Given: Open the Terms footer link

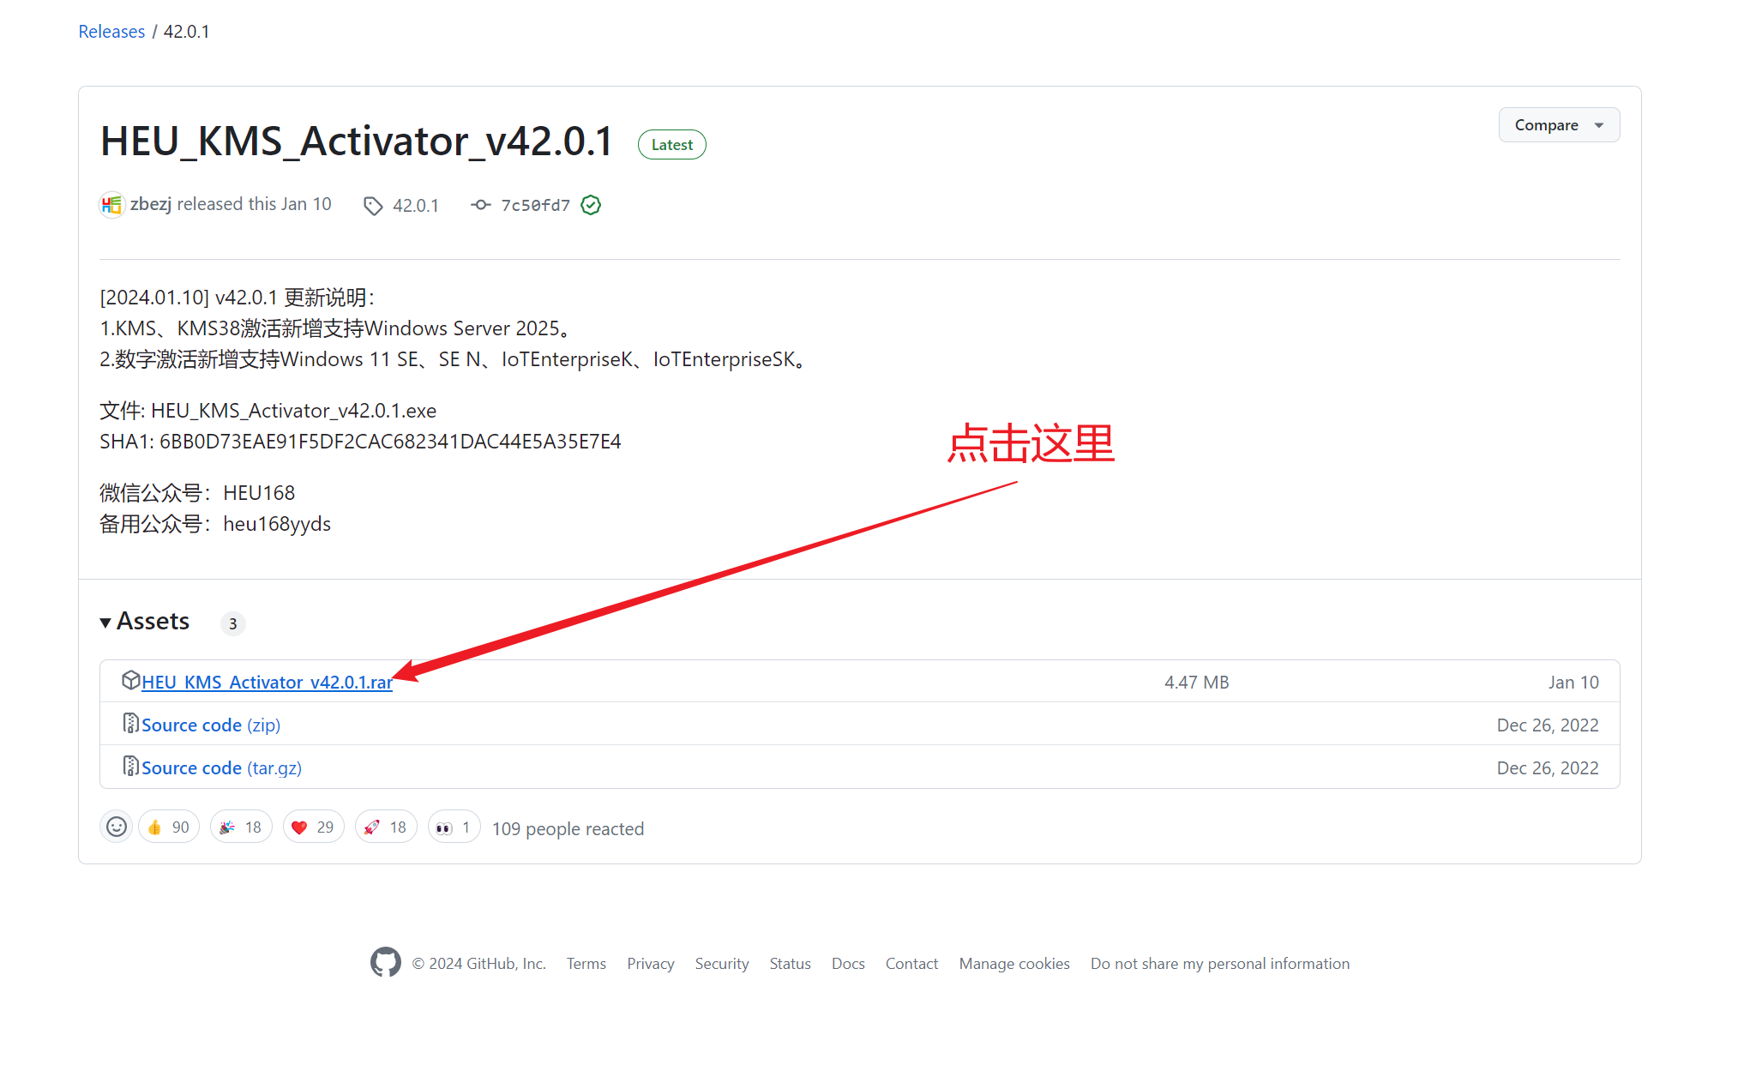Looking at the screenshot, I should click(586, 964).
